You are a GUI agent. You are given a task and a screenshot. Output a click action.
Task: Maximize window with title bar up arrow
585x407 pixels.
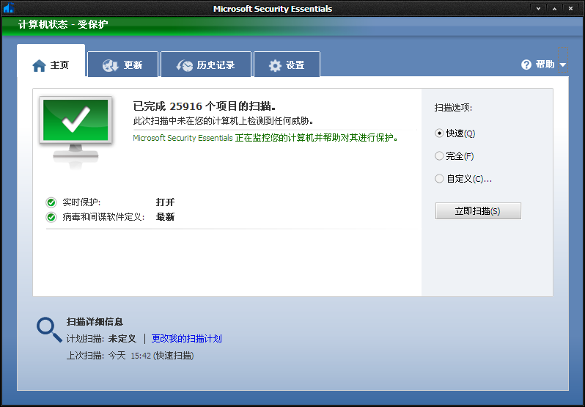(554, 9)
